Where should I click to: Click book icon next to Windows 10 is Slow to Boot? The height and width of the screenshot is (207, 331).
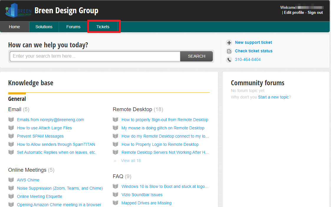pos(116,186)
